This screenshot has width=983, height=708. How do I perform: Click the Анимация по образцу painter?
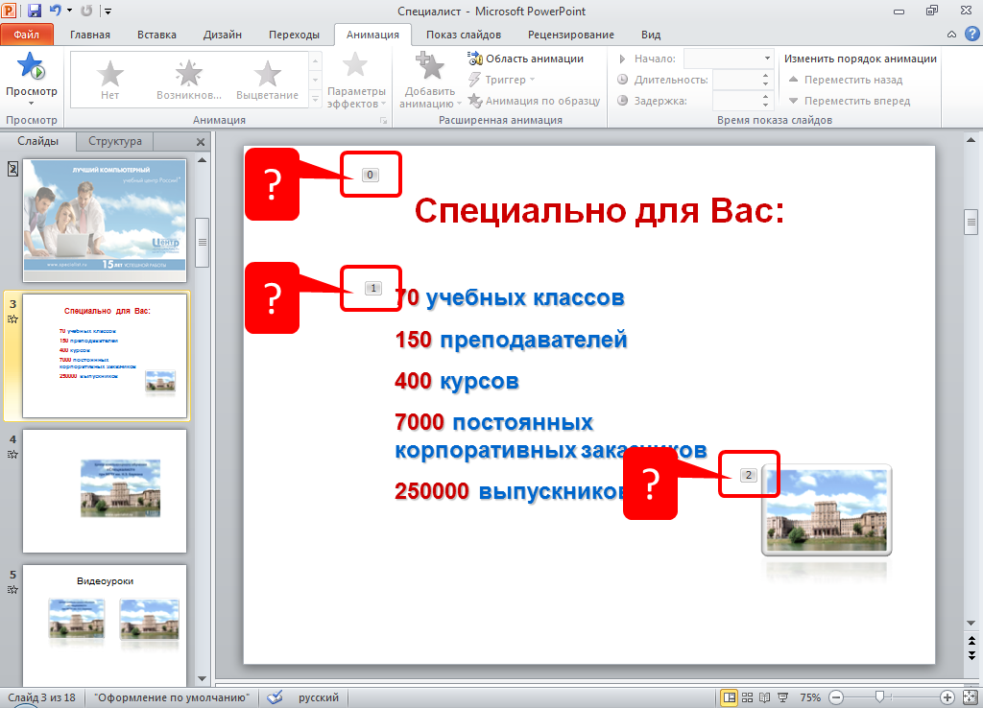click(535, 101)
